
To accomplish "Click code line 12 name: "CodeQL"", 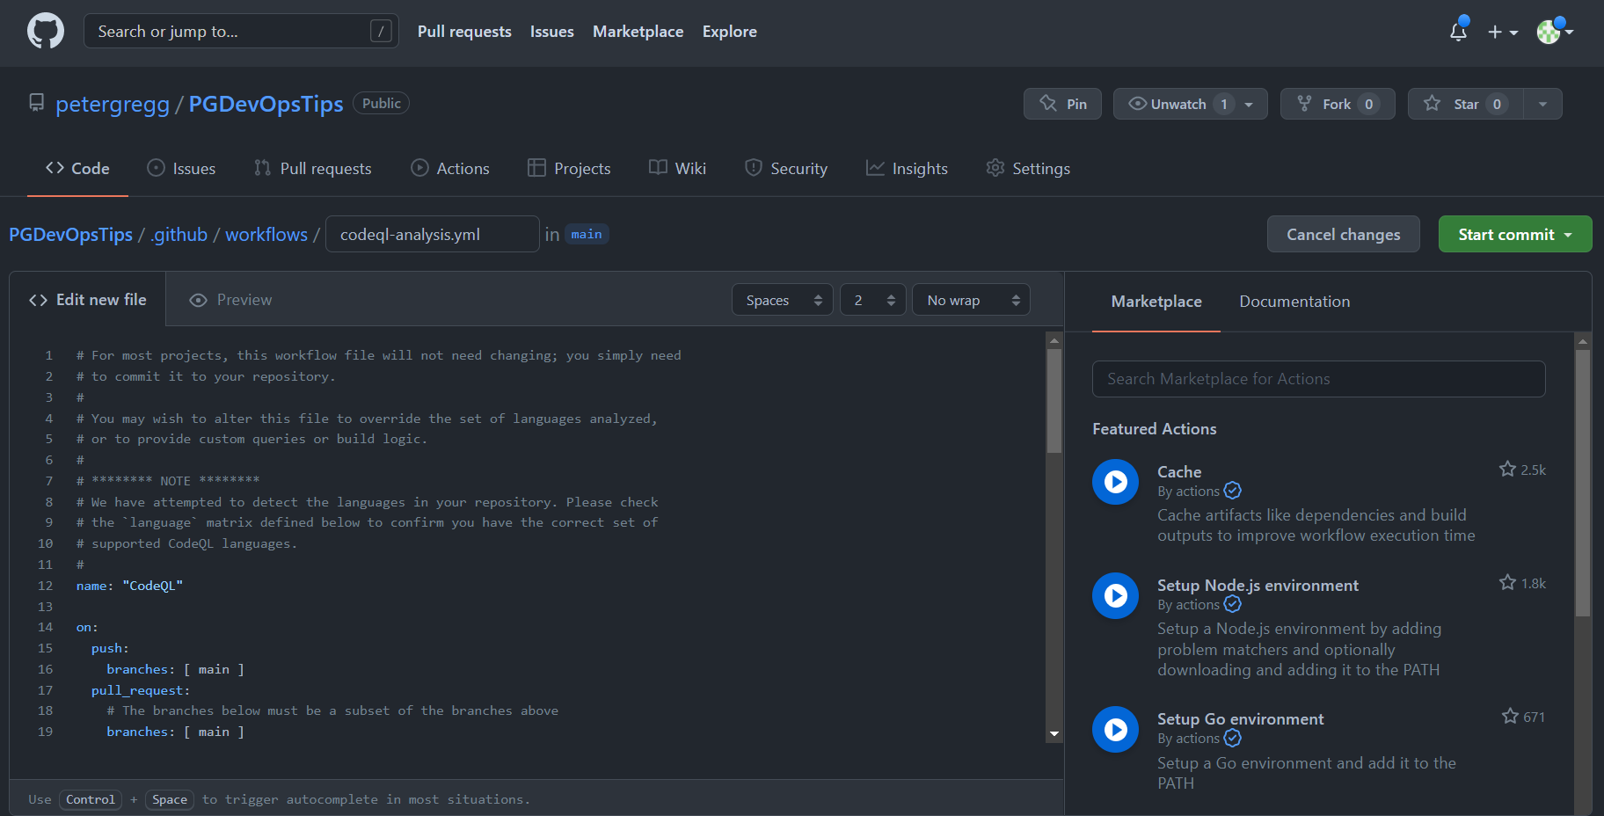I will coord(129,586).
